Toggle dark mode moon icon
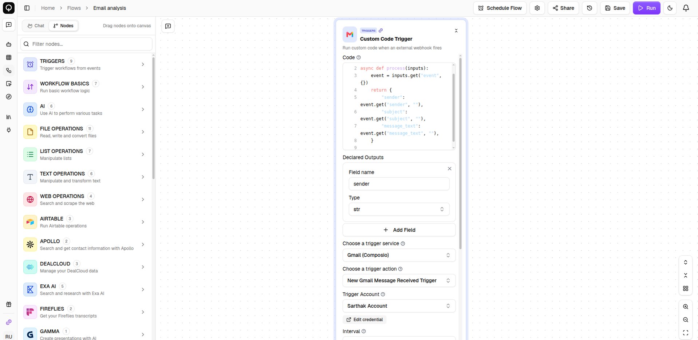Image resolution: width=698 pixels, height=340 pixels. click(670, 8)
